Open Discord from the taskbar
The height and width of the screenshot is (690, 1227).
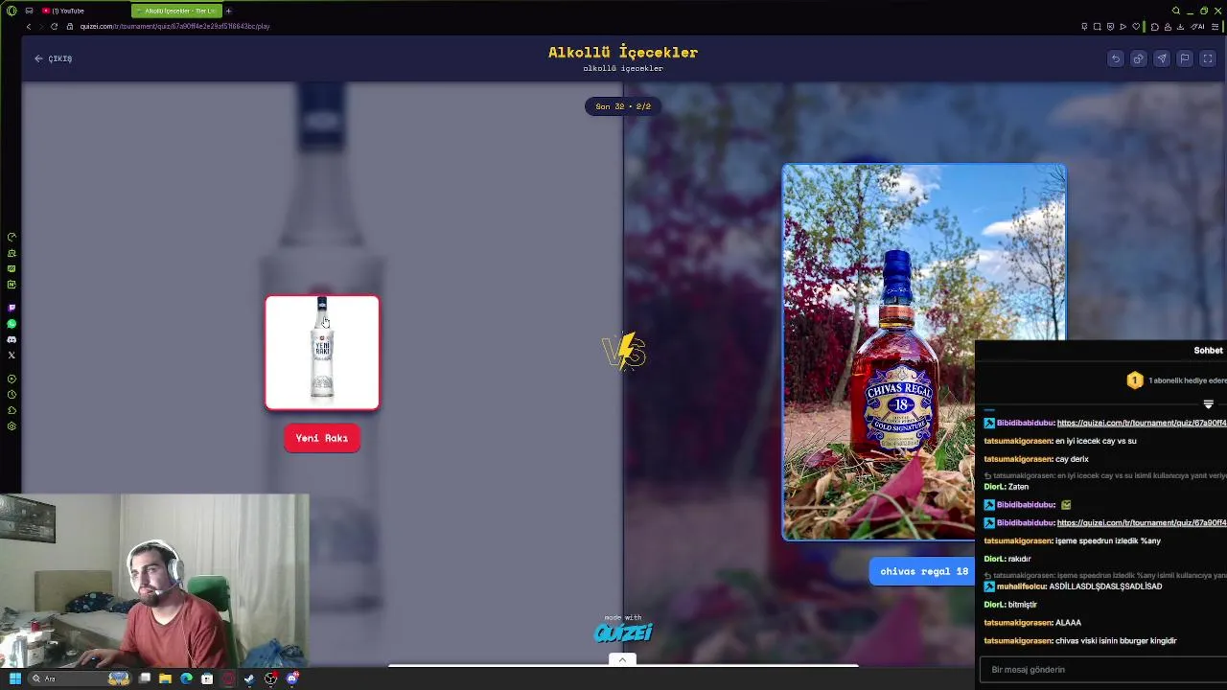[x=292, y=678]
